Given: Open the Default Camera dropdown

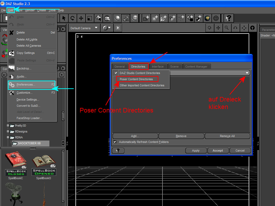Looking at the screenshot, I should click(84, 28).
